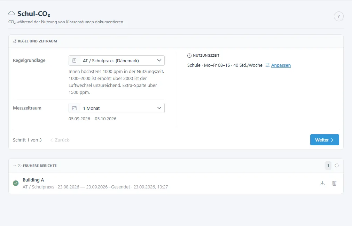Click the adjust icon left of Anpassen

[x=267, y=65]
